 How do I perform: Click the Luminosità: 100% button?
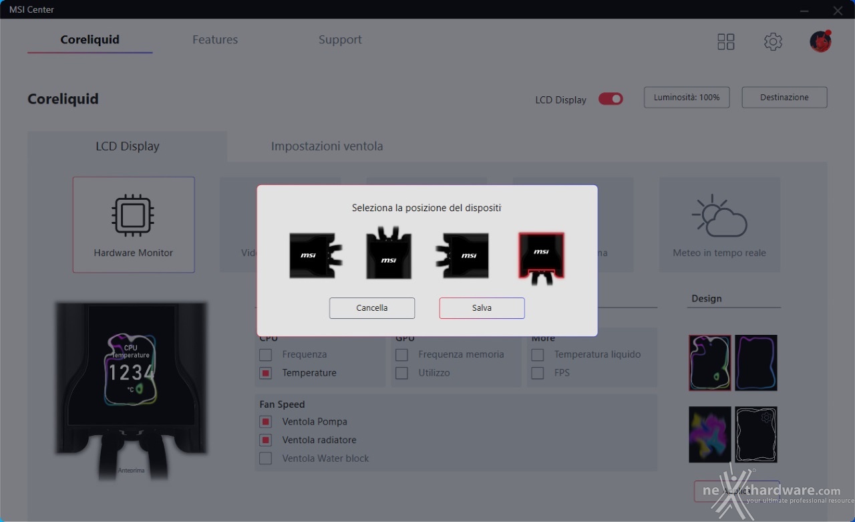(x=687, y=97)
